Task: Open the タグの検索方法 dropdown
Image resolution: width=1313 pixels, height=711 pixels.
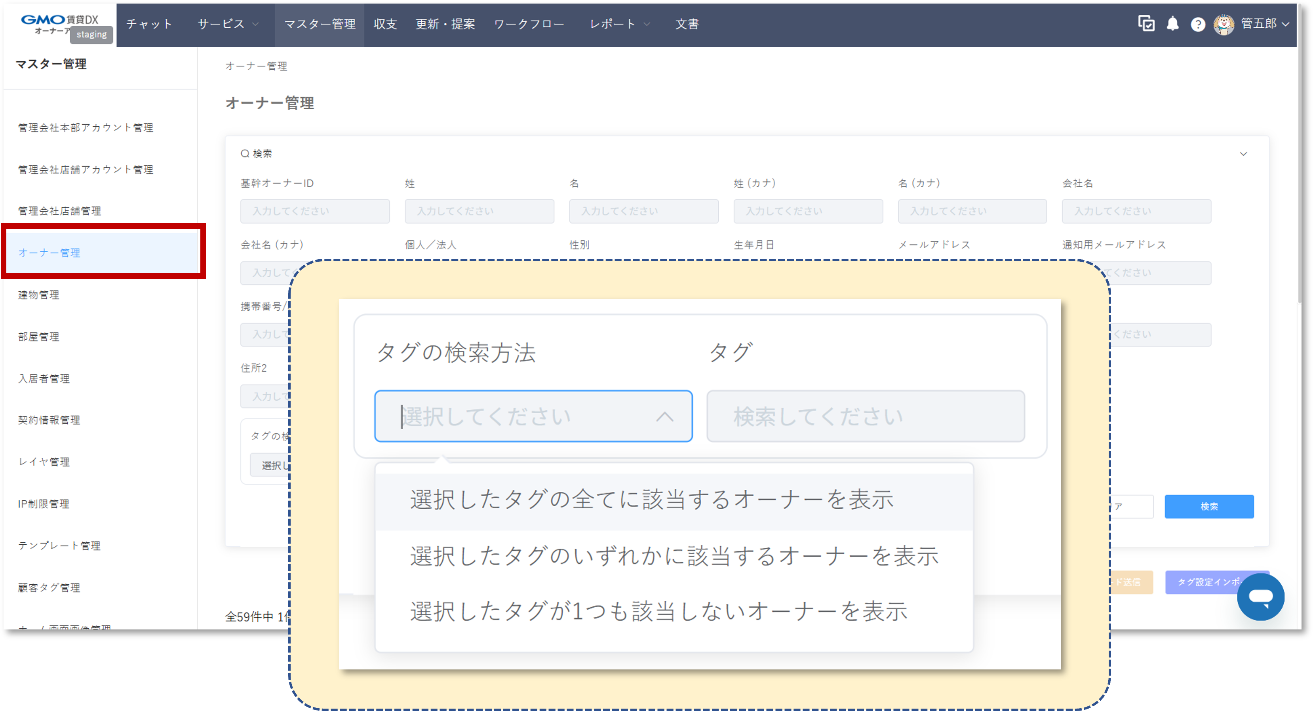Action: click(533, 416)
